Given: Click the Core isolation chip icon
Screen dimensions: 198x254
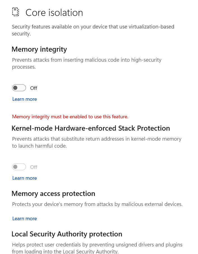Looking at the screenshot, I should (x=16, y=12).
